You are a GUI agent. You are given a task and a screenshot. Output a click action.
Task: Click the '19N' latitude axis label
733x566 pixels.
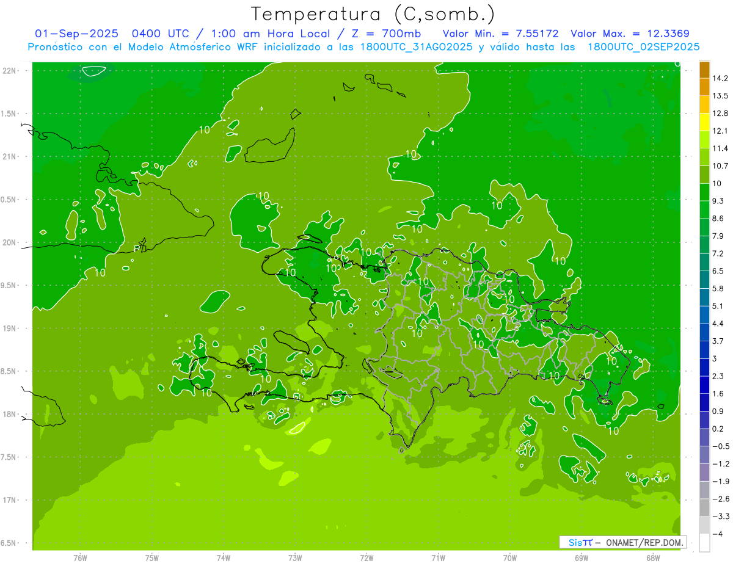pos(9,328)
